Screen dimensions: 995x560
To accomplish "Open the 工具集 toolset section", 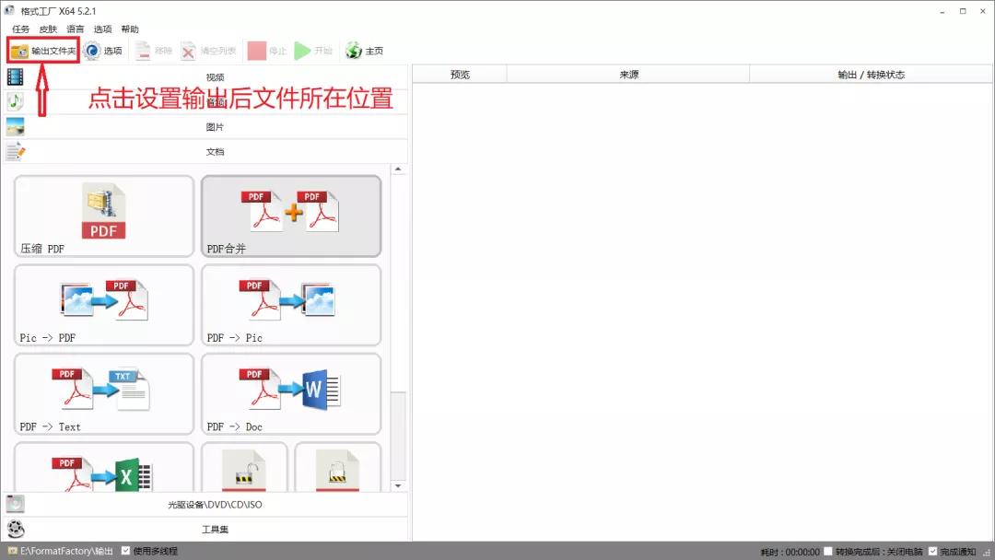I will tap(216, 529).
